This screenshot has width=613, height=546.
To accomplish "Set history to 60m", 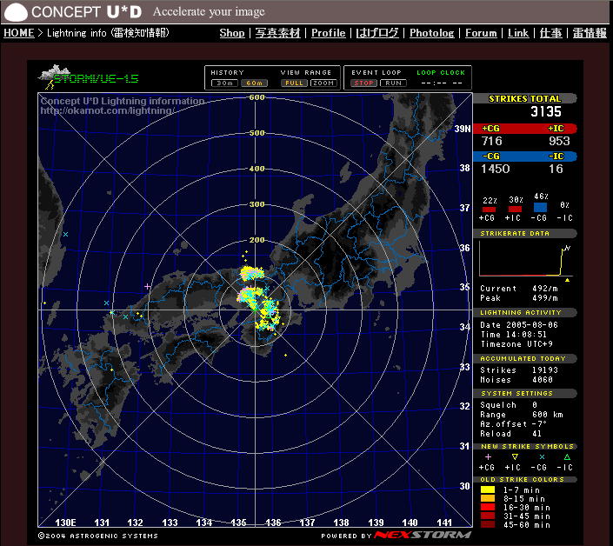I will 253,83.
